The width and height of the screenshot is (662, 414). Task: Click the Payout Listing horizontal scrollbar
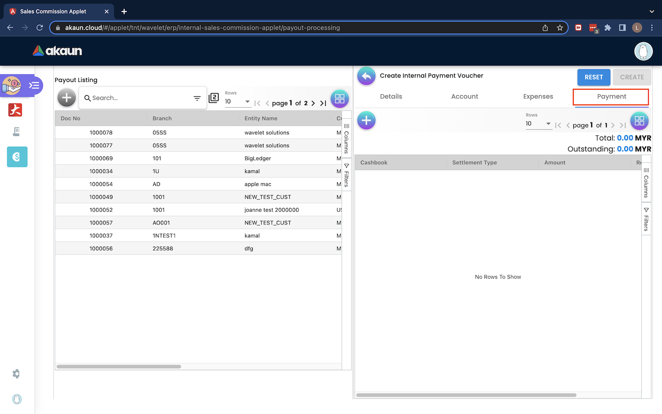point(119,367)
